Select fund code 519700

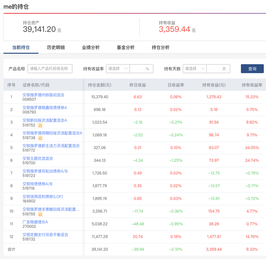[29, 163]
